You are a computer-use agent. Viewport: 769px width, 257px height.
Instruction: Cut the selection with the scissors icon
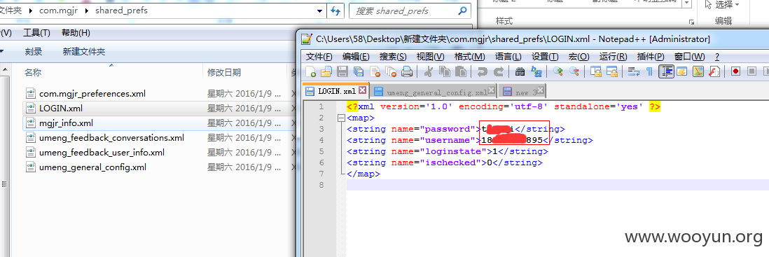point(428,72)
